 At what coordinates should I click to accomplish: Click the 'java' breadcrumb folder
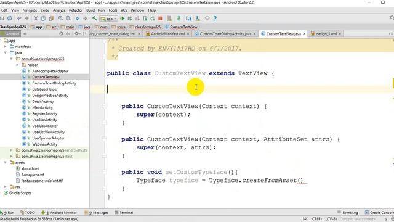tap(84, 27)
